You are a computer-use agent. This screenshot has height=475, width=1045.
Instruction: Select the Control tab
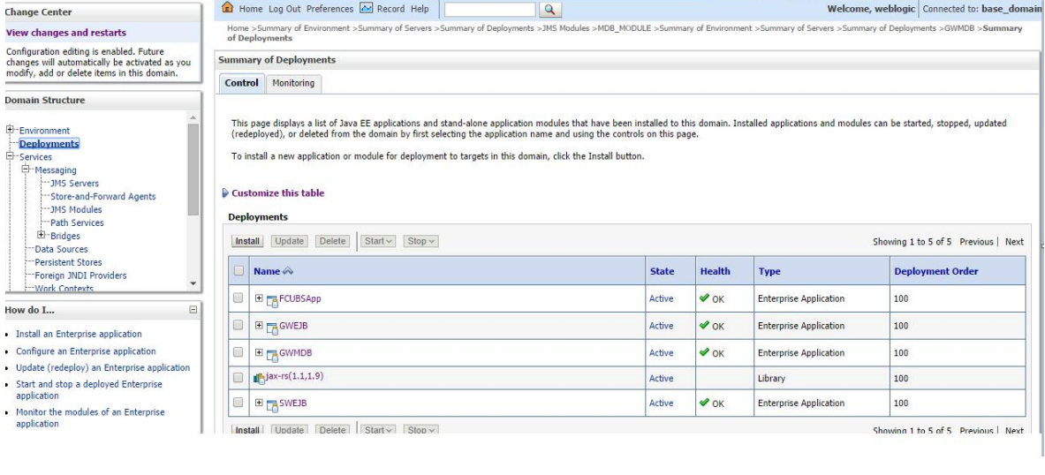241,83
